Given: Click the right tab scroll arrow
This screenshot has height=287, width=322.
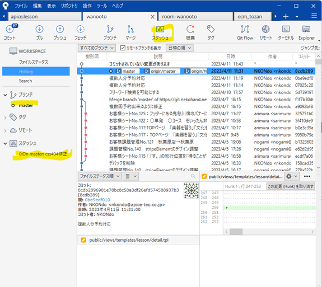Looking at the screenshot, I should coord(276,16).
